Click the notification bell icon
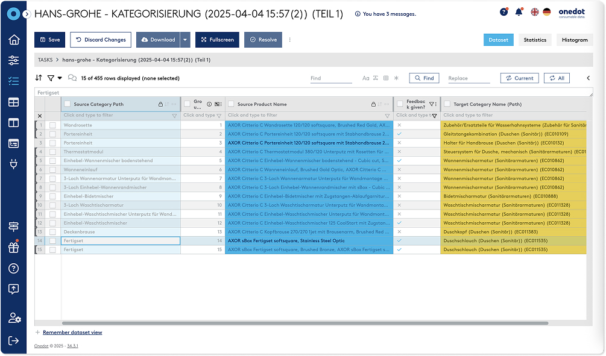Viewport: 606px width, 356px height. 519,12
